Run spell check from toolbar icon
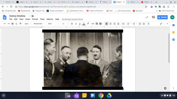Viewport: 177px width, 99px height. (x=17, y=24)
